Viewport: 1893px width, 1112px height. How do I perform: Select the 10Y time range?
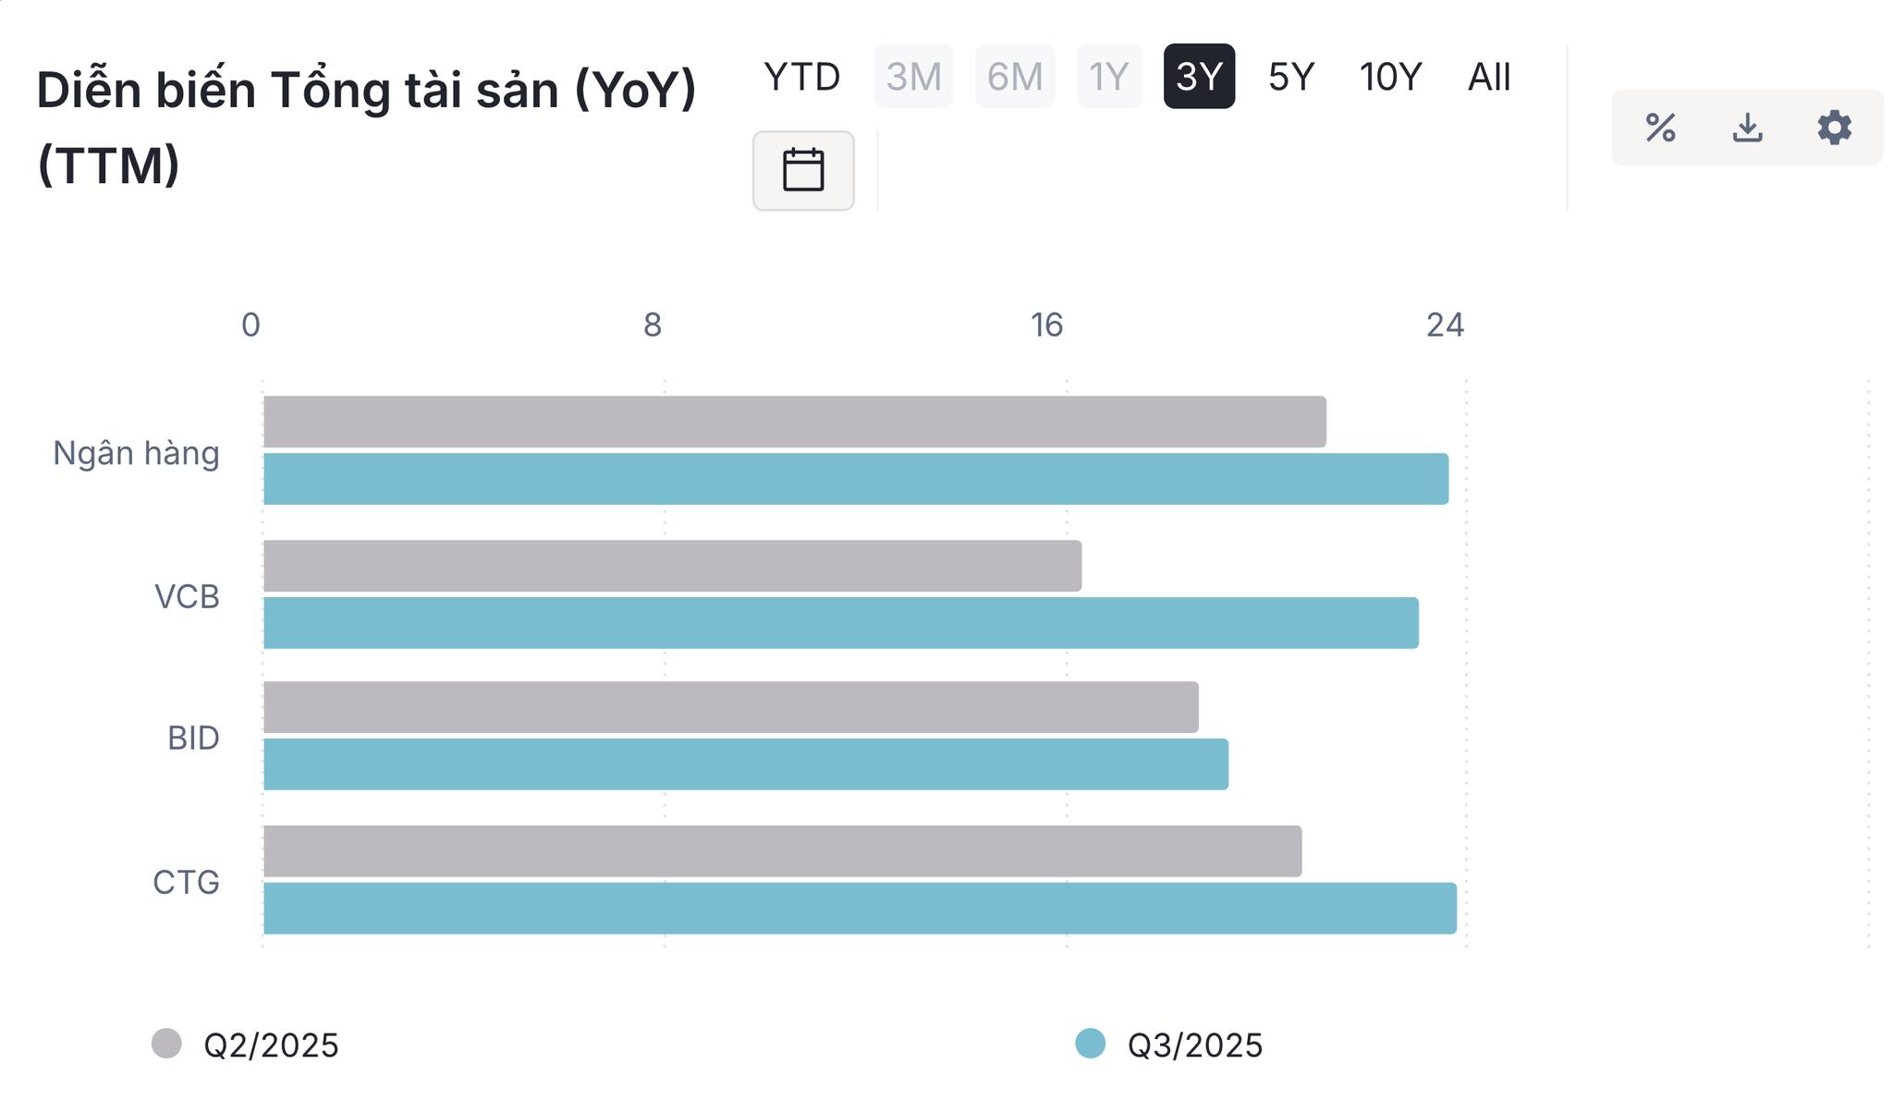pyautogui.click(x=1390, y=77)
